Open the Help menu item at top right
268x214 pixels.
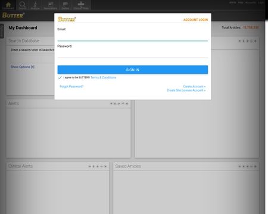241,2
